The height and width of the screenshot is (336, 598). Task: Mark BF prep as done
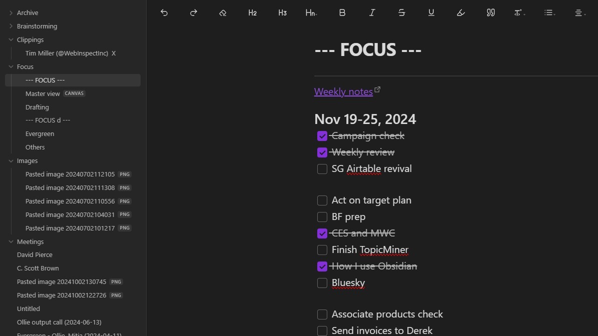click(322, 217)
